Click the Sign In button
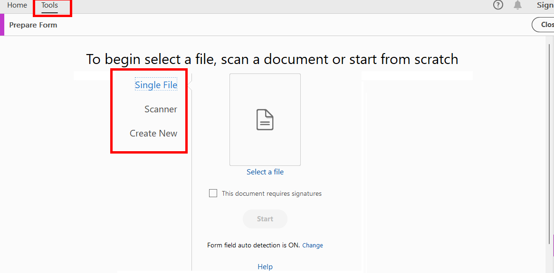Image resolution: width=554 pixels, height=273 pixels. pos(545,5)
